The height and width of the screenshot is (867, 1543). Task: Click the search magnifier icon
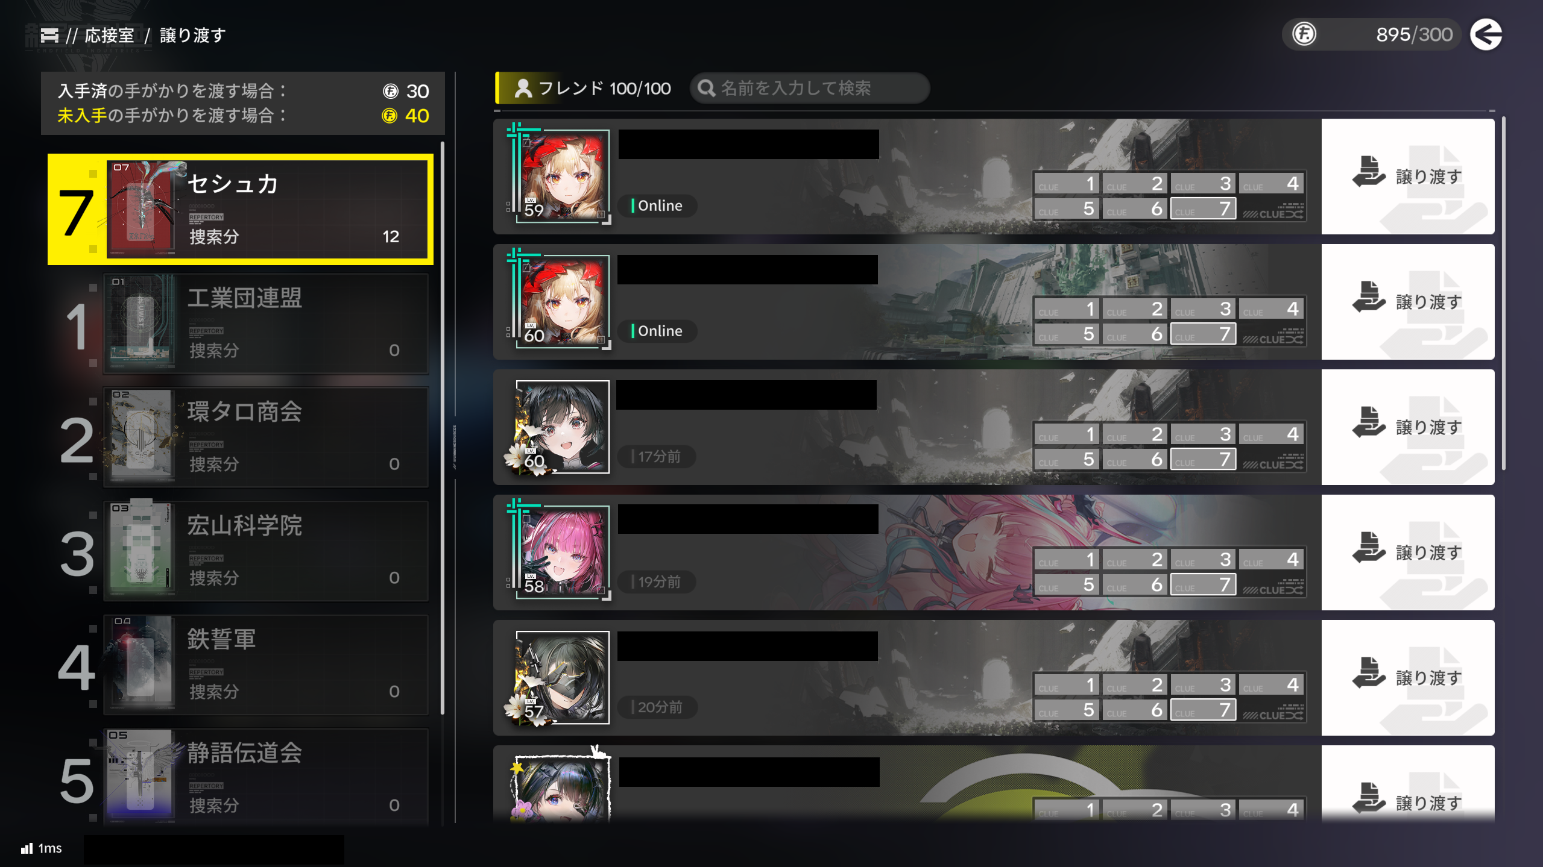click(706, 89)
